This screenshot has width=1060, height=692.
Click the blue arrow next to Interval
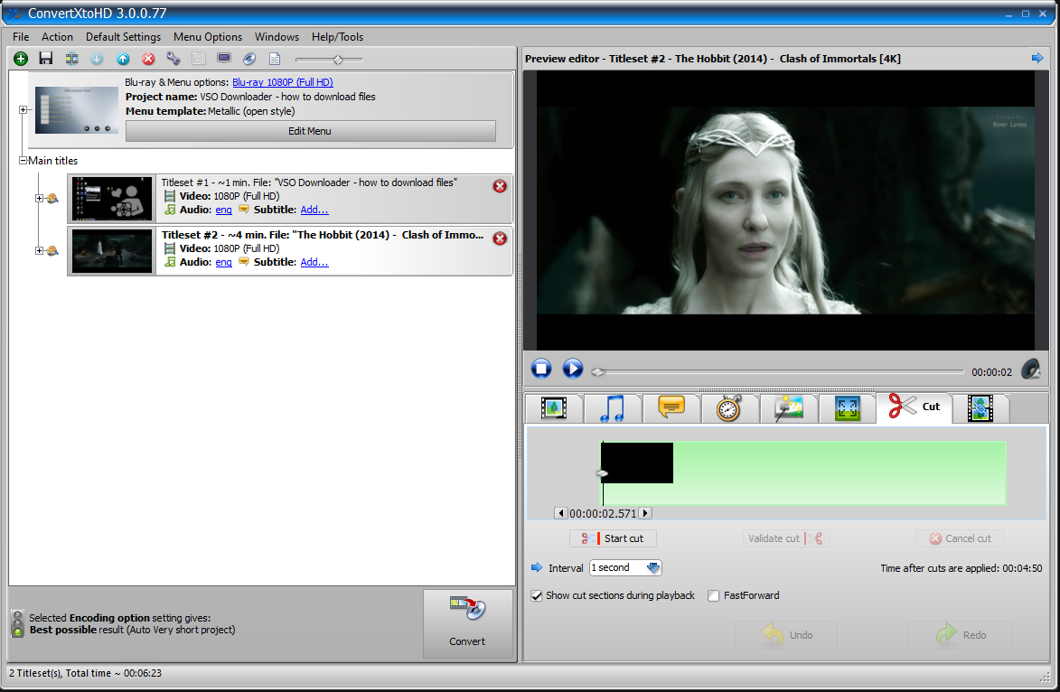[537, 567]
